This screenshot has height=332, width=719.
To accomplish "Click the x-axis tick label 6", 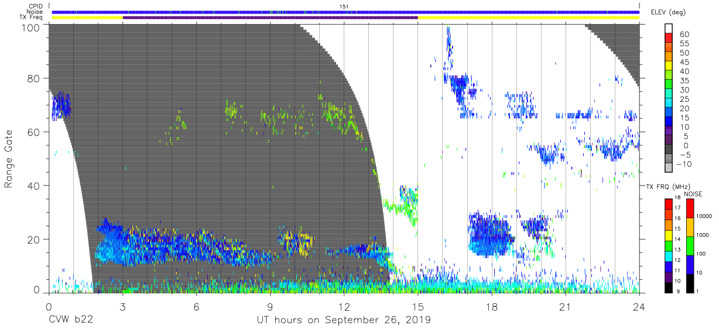I will 196,307.
